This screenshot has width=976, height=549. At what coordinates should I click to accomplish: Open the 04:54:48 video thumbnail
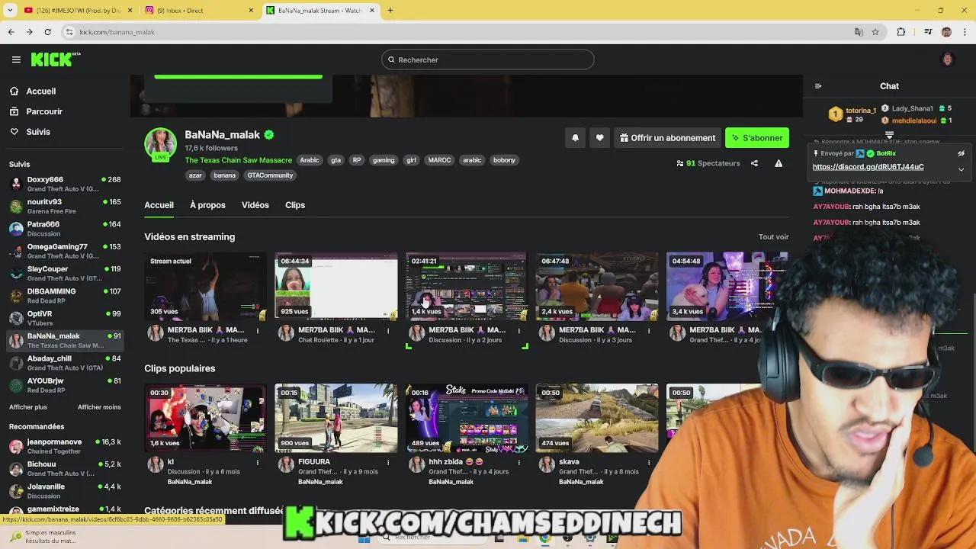tap(727, 287)
